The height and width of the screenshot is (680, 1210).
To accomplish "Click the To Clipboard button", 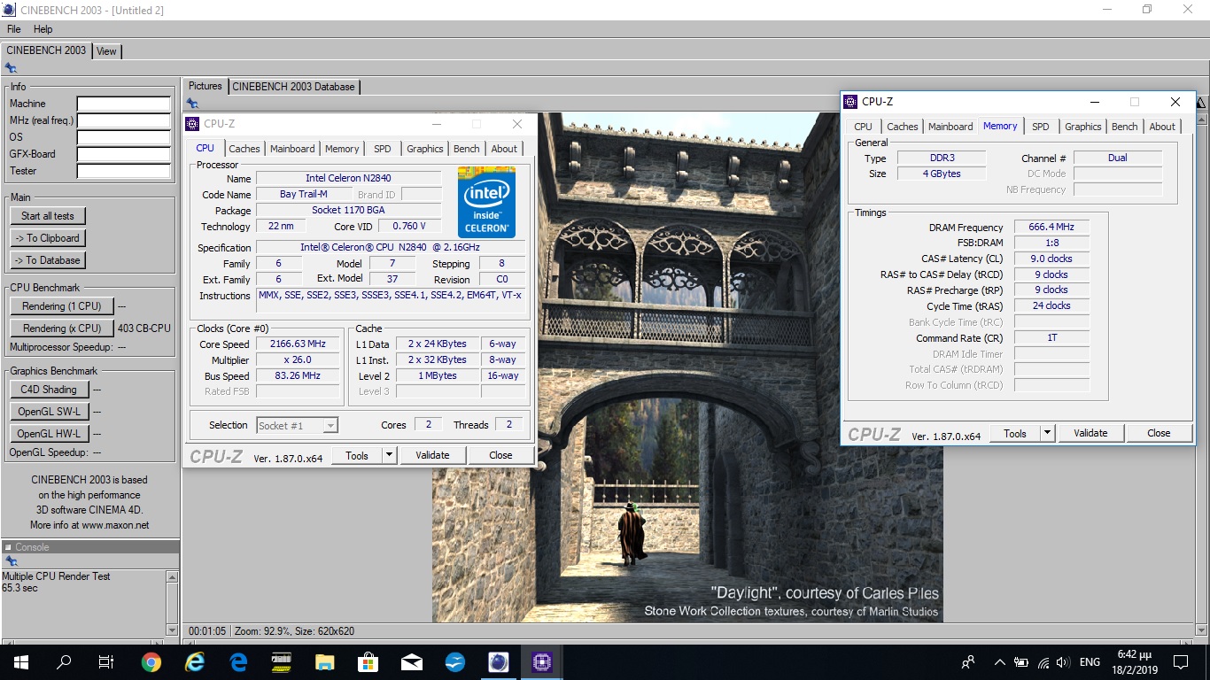I will point(48,238).
